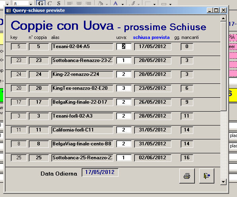Viewport: 237px width, 197px height.
Task: Click gg. mancanti value 6
Action: (x=187, y=88)
